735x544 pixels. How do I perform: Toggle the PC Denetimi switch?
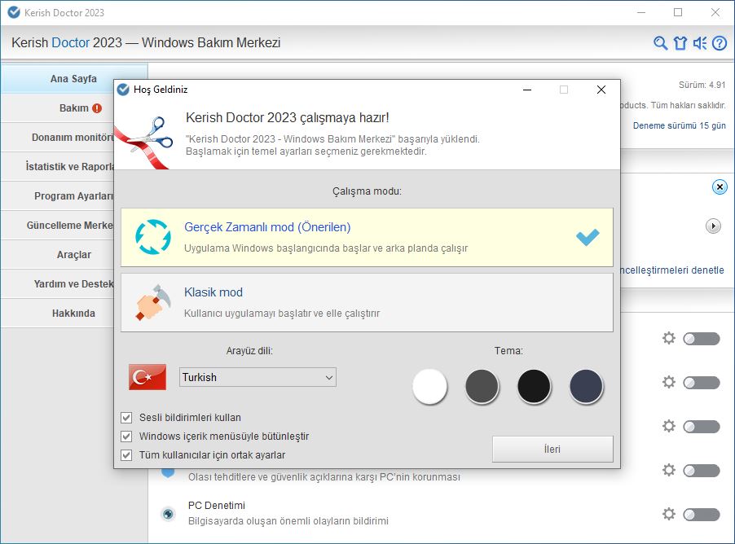(x=702, y=515)
